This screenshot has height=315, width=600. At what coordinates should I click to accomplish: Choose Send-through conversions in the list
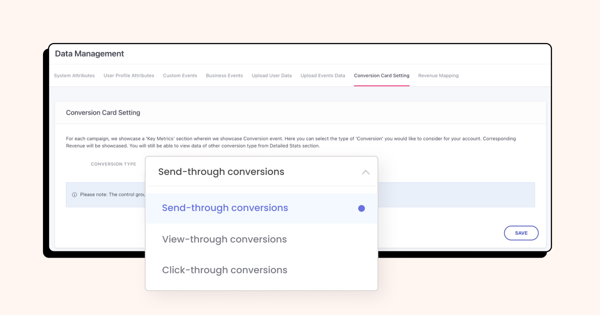pos(224,208)
